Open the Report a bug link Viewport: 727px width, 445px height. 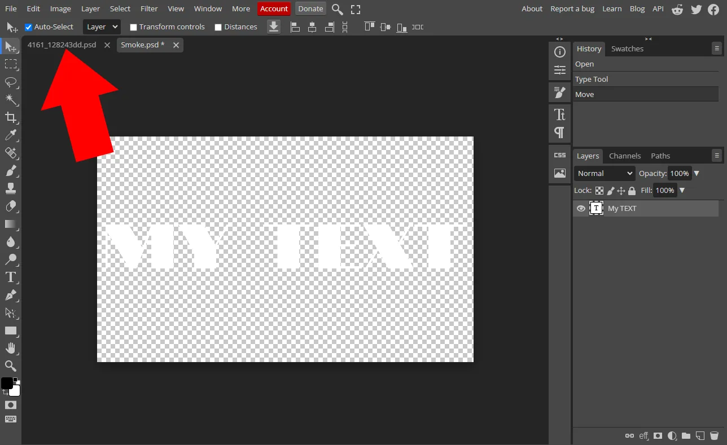(x=572, y=8)
